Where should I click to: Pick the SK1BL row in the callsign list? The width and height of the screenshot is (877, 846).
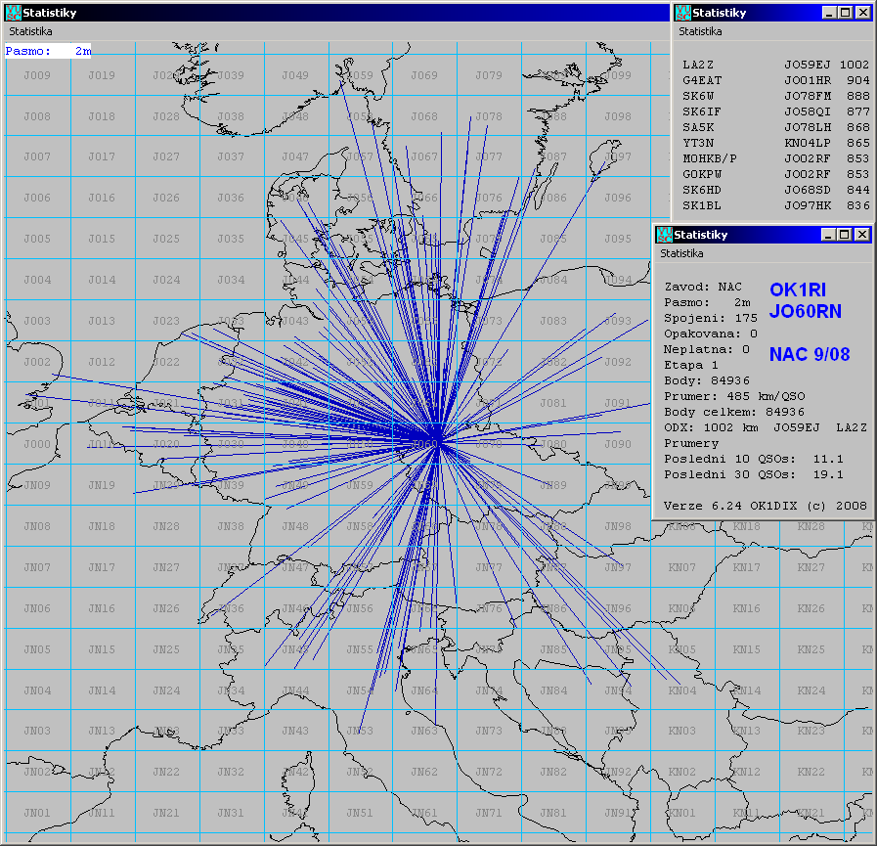coord(774,205)
